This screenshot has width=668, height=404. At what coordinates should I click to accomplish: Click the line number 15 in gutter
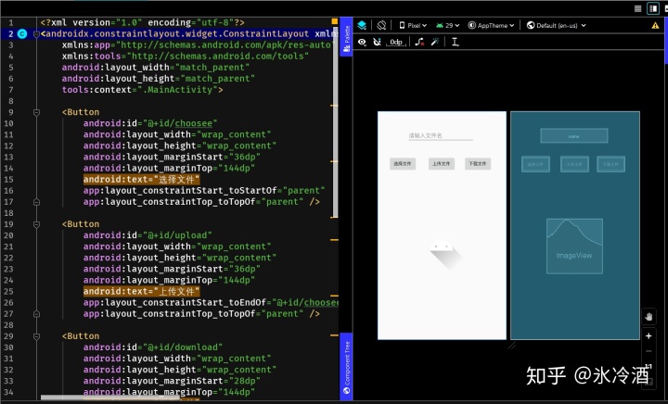(x=9, y=180)
